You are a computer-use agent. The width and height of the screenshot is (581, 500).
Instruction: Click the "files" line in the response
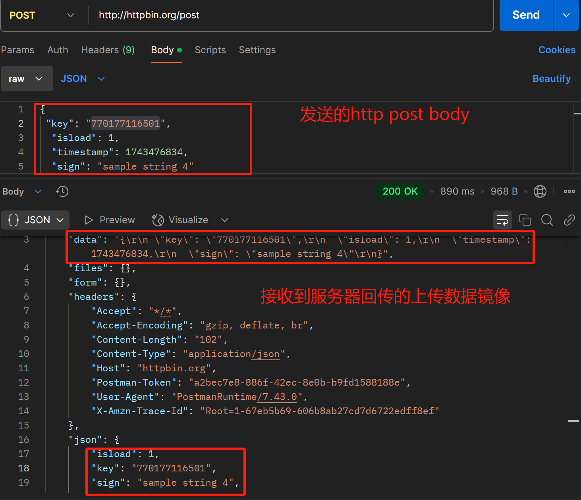click(x=102, y=268)
